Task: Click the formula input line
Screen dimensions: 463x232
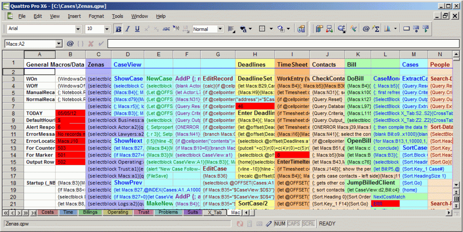Action: coord(280,44)
